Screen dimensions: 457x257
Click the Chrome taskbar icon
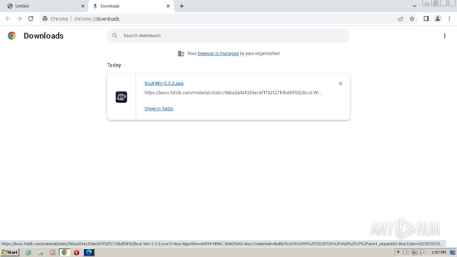click(64, 252)
